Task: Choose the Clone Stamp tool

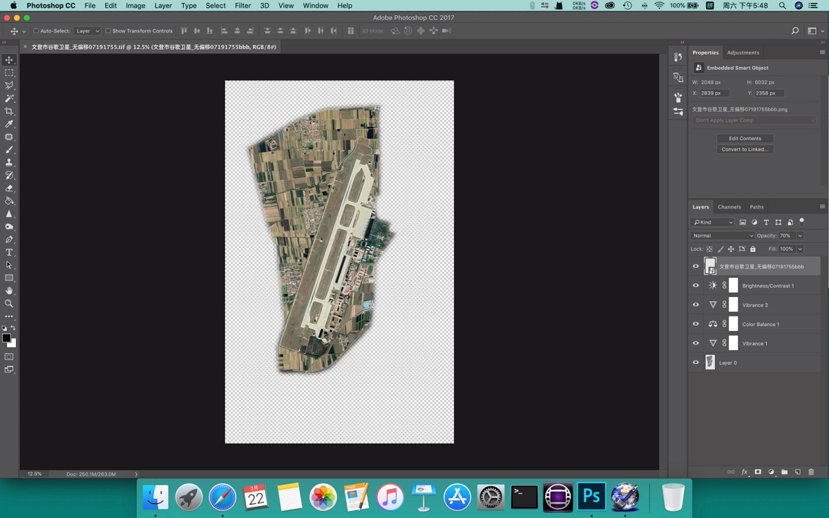Action: click(10, 162)
